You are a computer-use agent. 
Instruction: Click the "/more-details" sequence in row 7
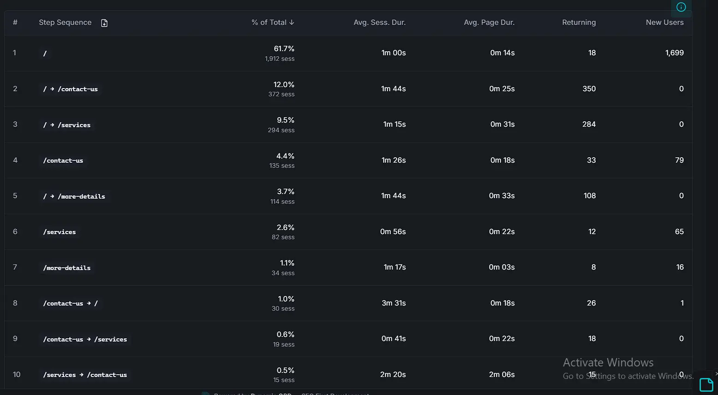[67, 268]
